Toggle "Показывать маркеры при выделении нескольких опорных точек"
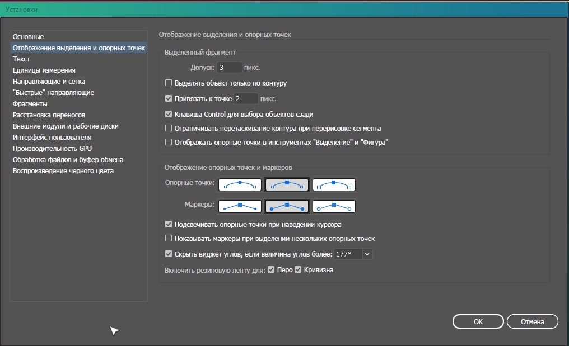Screen dimensions: 569x346 [x=169, y=239]
